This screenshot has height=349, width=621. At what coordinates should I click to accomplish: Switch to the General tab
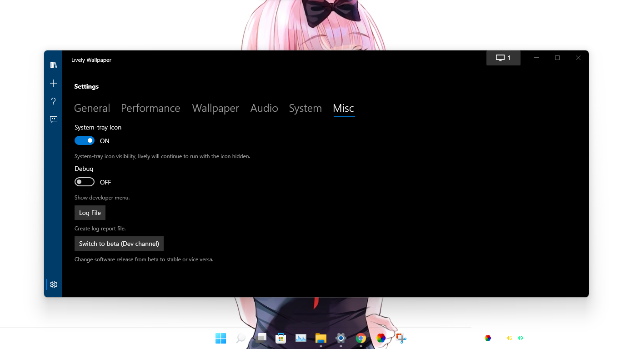92,108
